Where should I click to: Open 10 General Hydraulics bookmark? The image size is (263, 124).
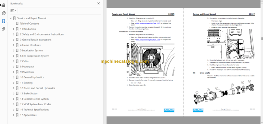point(32,77)
